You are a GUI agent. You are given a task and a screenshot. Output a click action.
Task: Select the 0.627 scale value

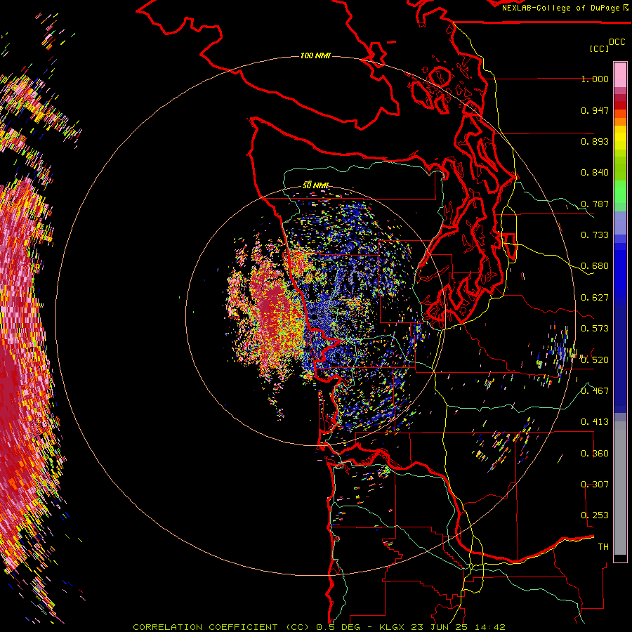pos(595,298)
